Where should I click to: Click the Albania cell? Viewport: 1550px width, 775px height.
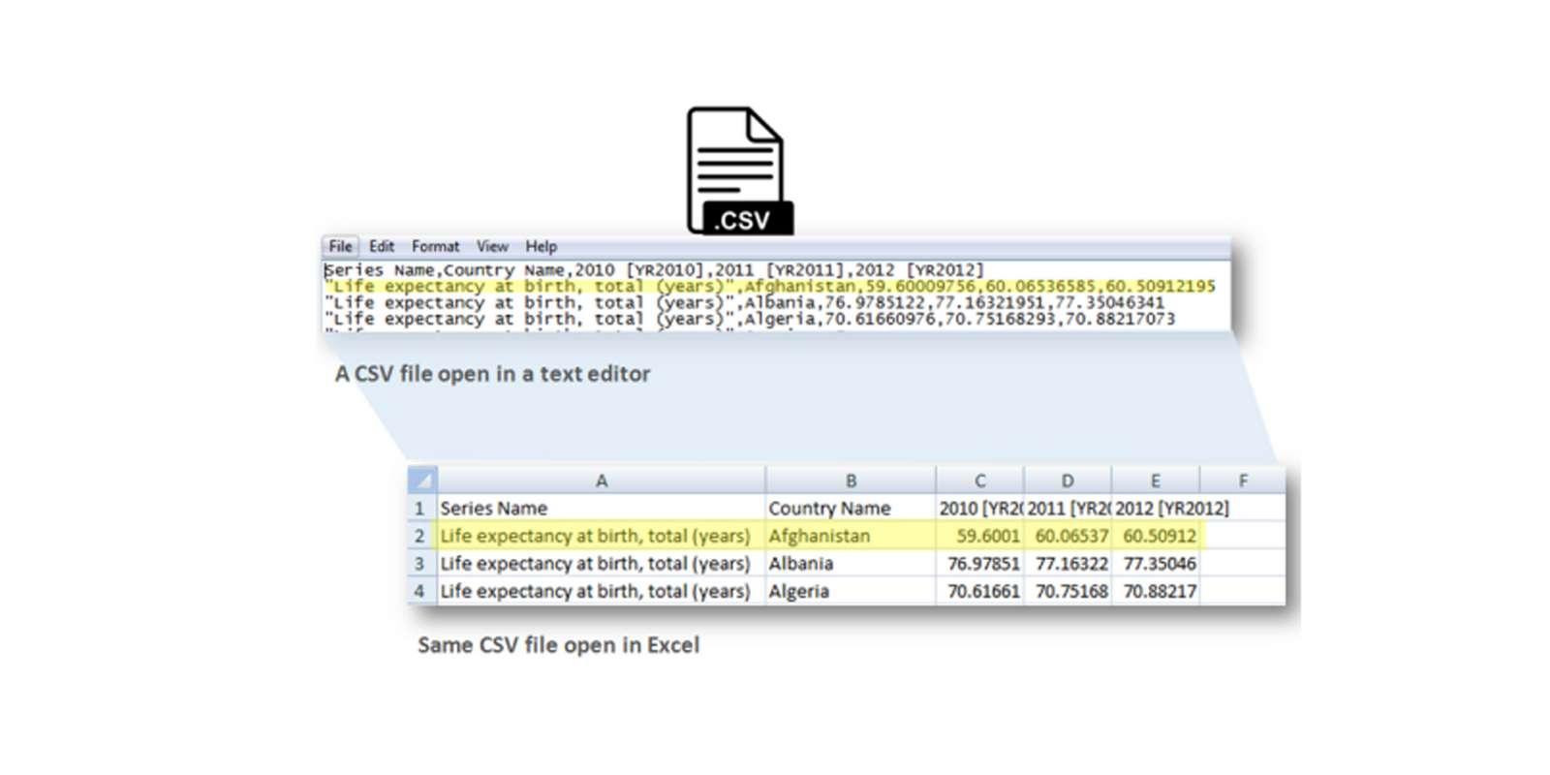coord(851,563)
